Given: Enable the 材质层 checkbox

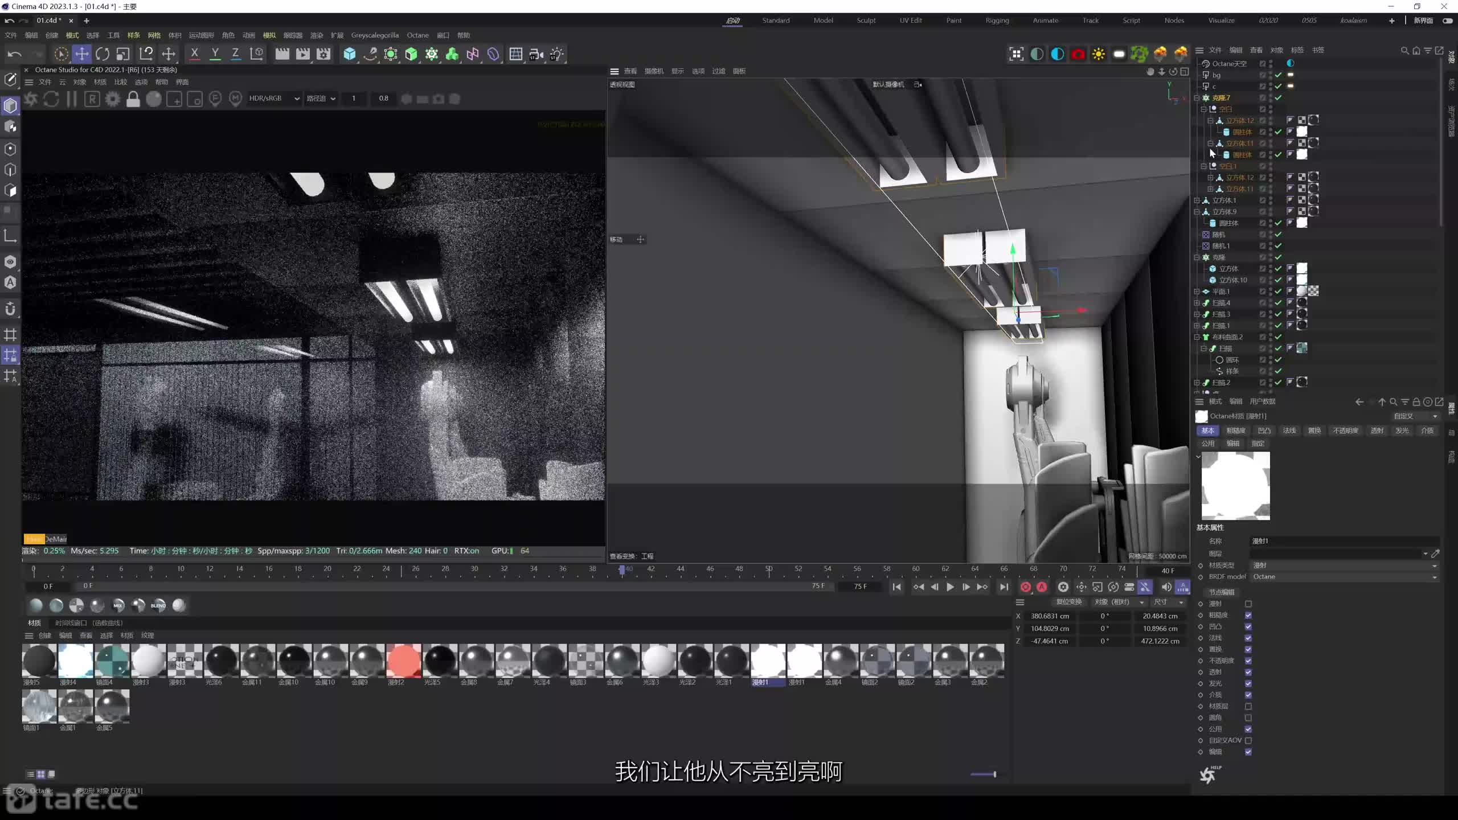Looking at the screenshot, I should coord(1248,707).
